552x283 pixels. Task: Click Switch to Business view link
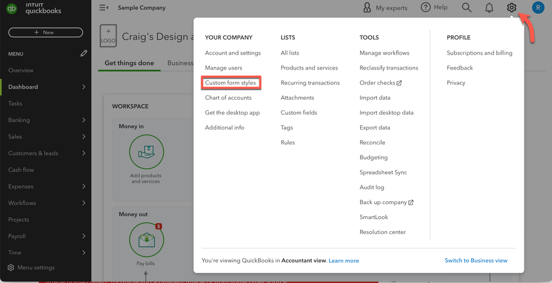point(476,260)
